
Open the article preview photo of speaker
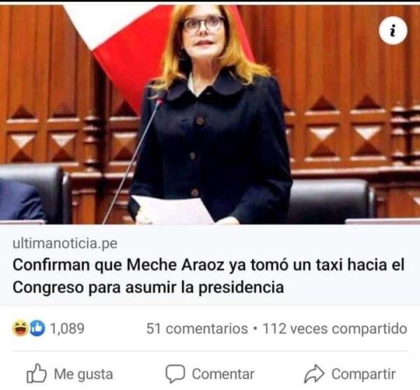tap(210, 115)
